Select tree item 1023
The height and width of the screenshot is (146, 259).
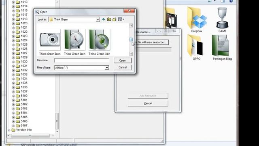tap(24, 36)
